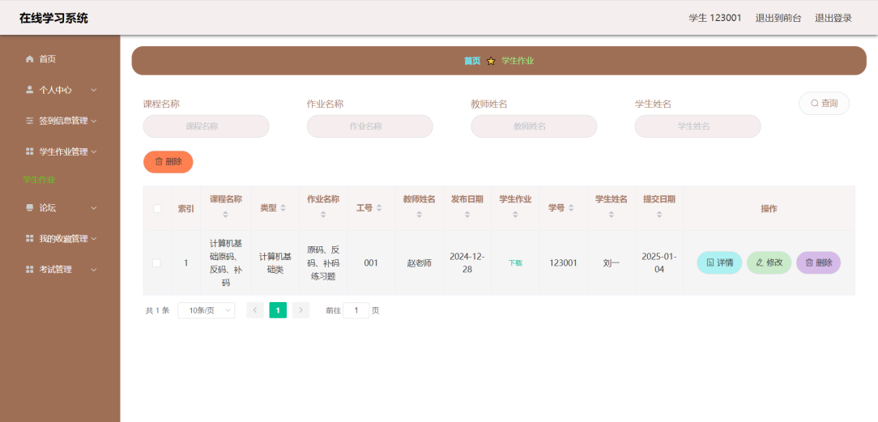878x422 pixels.
Task: Click the forum icon beside 论坛
Action: coord(30,208)
